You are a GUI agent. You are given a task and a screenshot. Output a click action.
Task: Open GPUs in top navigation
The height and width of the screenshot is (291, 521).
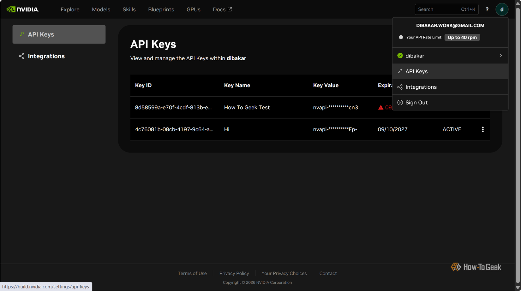click(194, 9)
